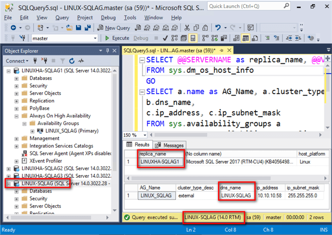This screenshot has height=235, width=332.
Task: Collapse the Always On High Availability node
Action: click(17, 116)
